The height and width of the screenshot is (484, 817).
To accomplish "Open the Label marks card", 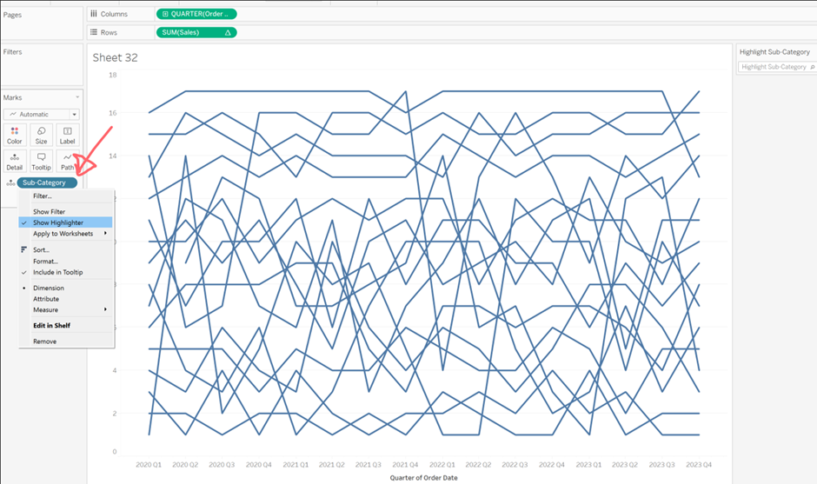I will coord(67,135).
